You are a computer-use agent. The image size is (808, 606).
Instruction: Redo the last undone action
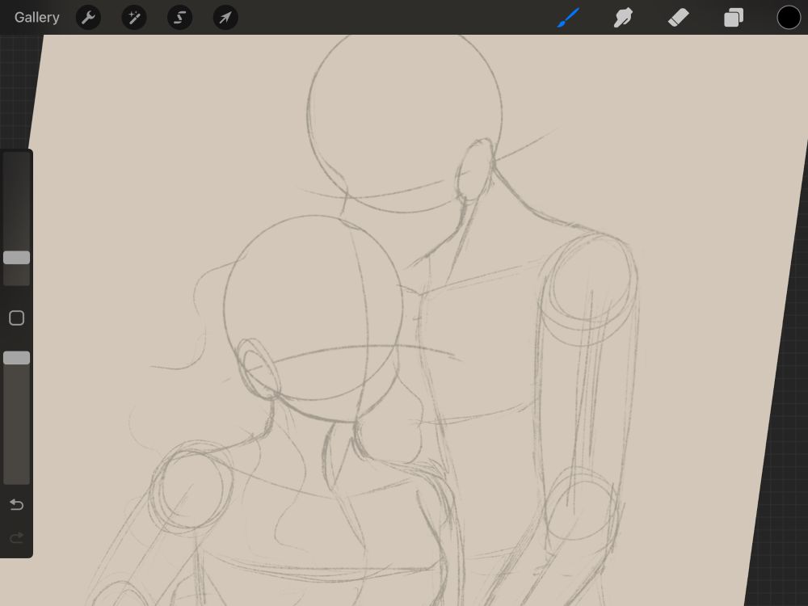(16, 538)
